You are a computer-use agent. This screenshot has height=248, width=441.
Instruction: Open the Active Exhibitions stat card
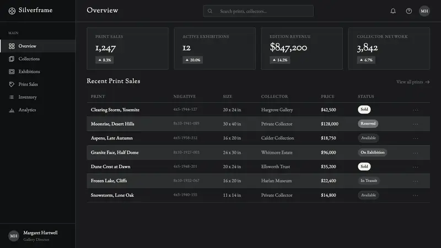tap(214, 48)
